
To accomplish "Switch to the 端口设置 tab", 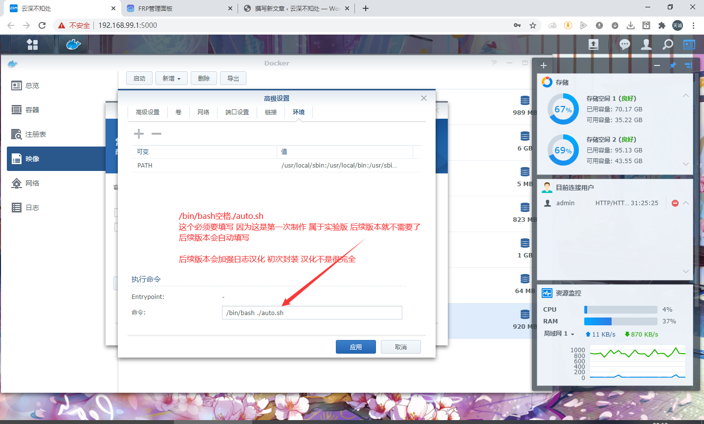I will point(237,112).
